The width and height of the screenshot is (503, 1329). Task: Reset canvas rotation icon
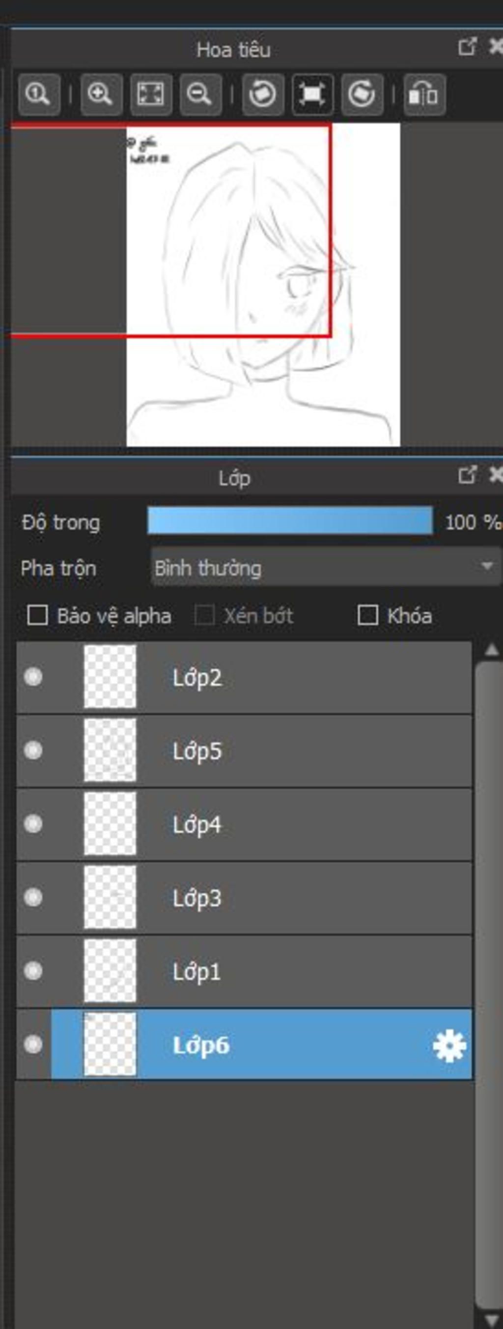[x=312, y=94]
